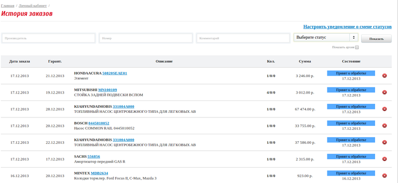Select description СТОЙКА ЗАДНЕЙ ПОДВЕСКИ ВСПОМ
This screenshot has width=398, height=183.
[108, 95]
